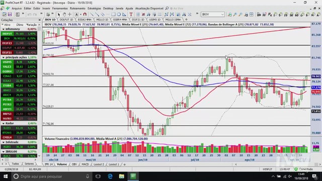Click the zoom in magnifier icon
This screenshot has height=181, width=322.
click(x=235, y=15)
